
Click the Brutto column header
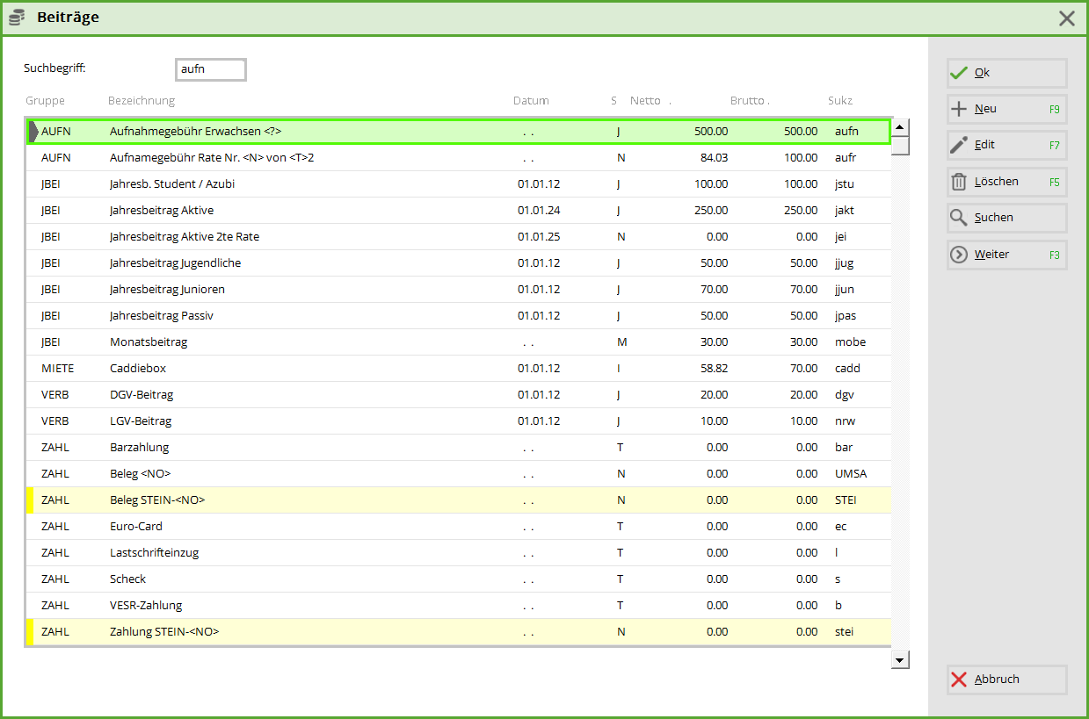[x=747, y=101]
